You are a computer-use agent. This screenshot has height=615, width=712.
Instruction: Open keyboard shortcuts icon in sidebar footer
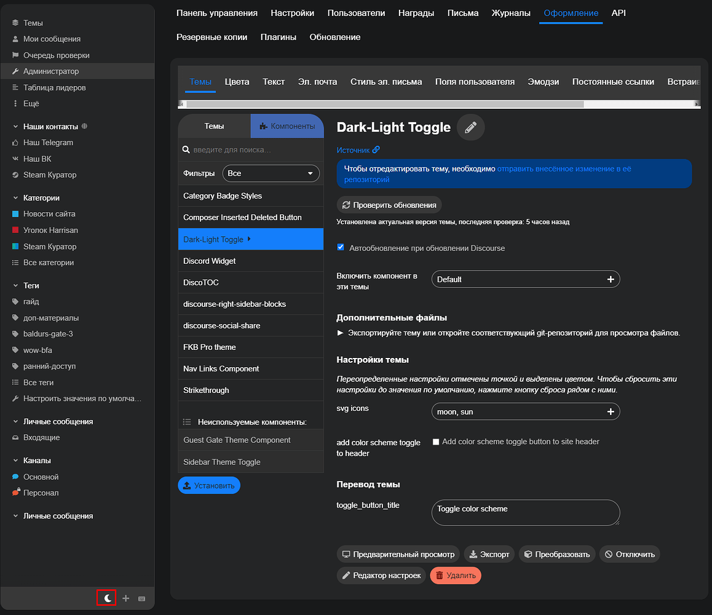point(142,598)
